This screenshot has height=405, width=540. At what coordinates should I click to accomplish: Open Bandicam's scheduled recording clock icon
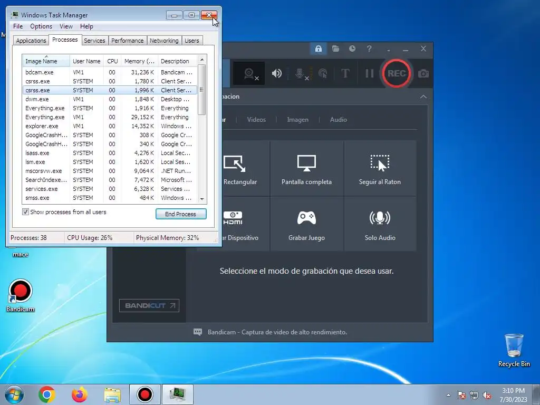(352, 49)
